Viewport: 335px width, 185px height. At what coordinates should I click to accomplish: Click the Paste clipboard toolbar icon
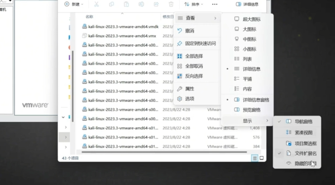[126, 4]
